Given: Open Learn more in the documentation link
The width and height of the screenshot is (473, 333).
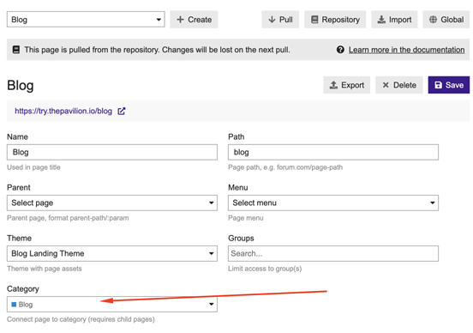Looking at the screenshot, I should (x=406, y=50).
